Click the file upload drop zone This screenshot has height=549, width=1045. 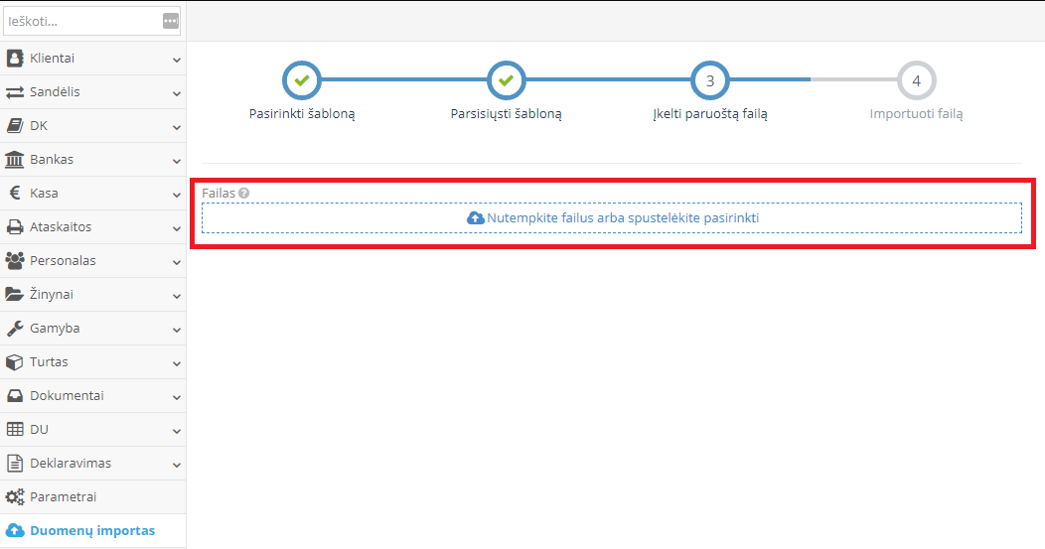(x=611, y=217)
